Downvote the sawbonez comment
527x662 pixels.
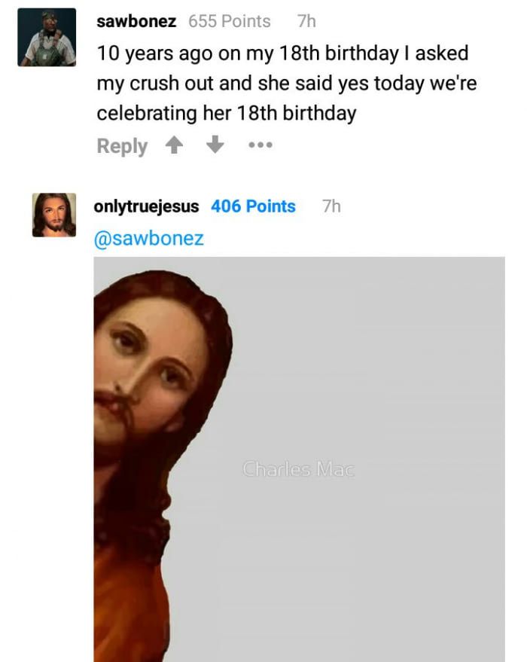click(215, 145)
